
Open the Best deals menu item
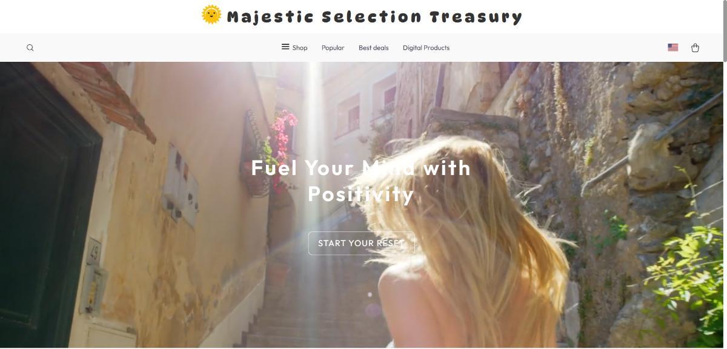click(373, 48)
